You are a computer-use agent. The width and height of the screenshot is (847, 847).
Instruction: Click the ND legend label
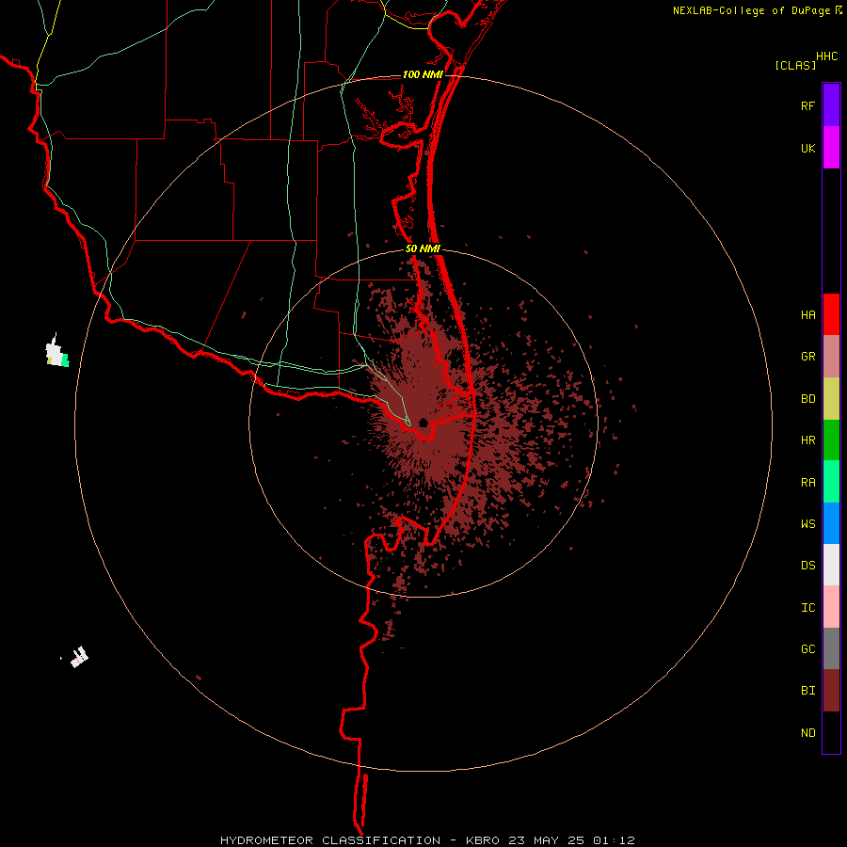[807, 733]
